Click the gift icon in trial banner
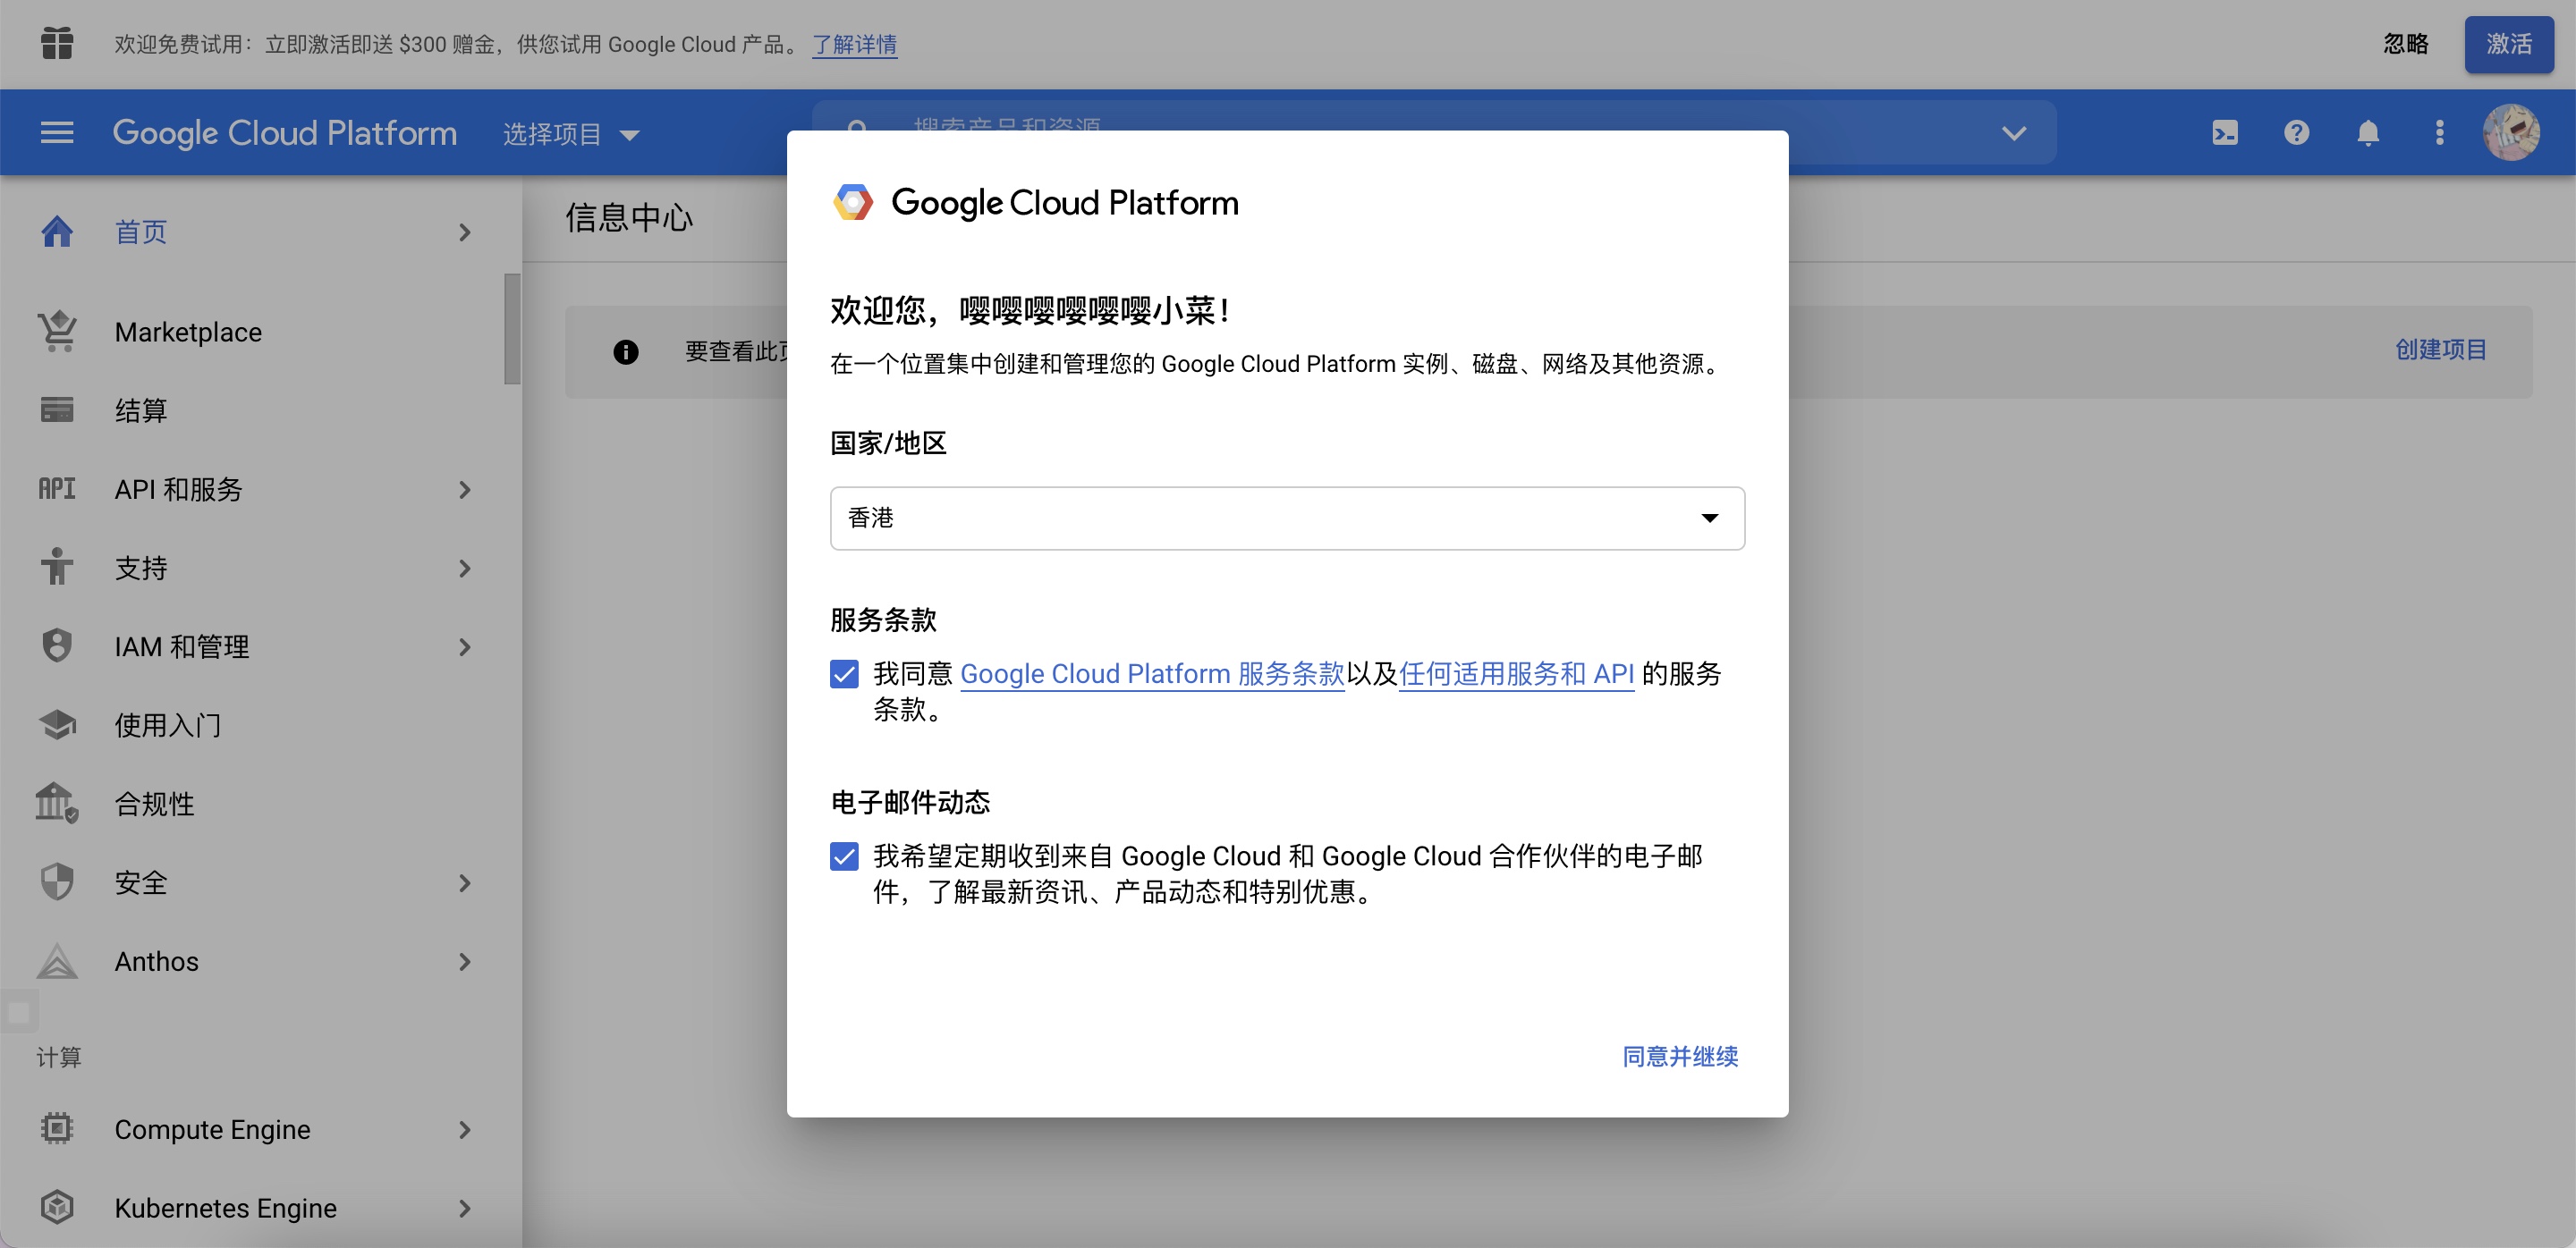 click(57, 44)
